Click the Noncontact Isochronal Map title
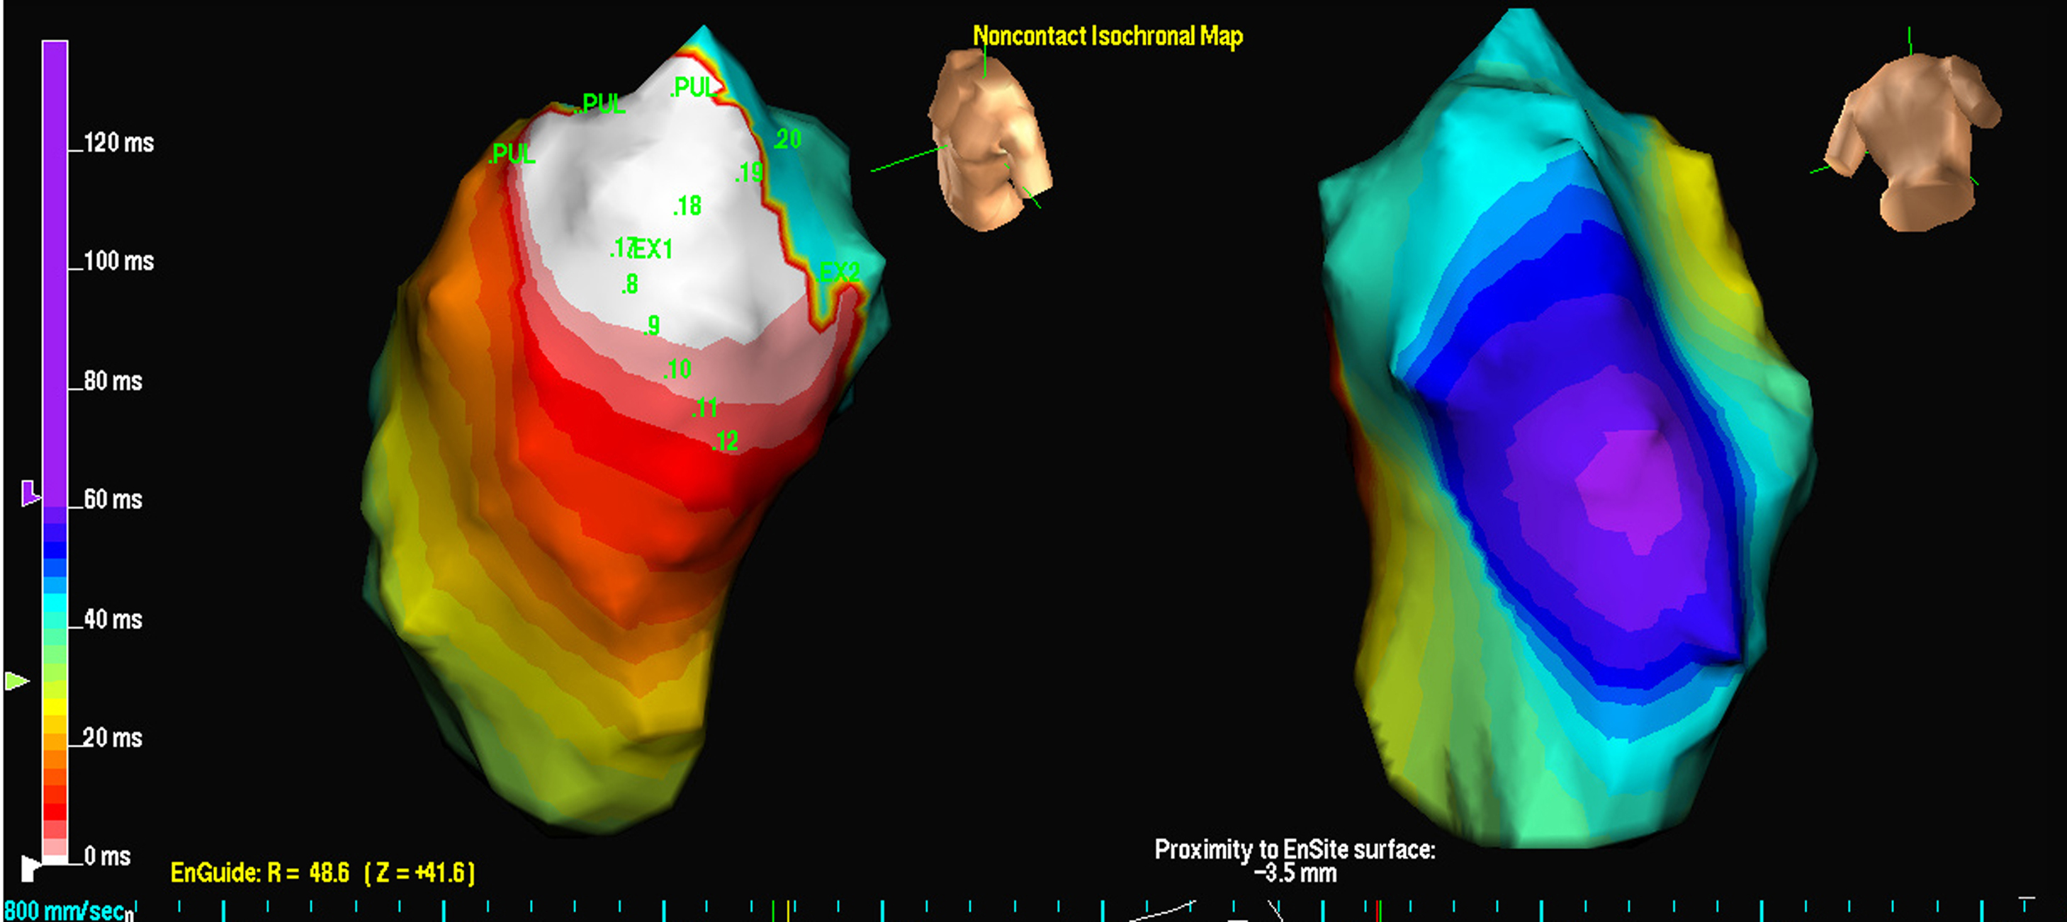This screenshot has width=2067, height=922. click(1108, 36)
